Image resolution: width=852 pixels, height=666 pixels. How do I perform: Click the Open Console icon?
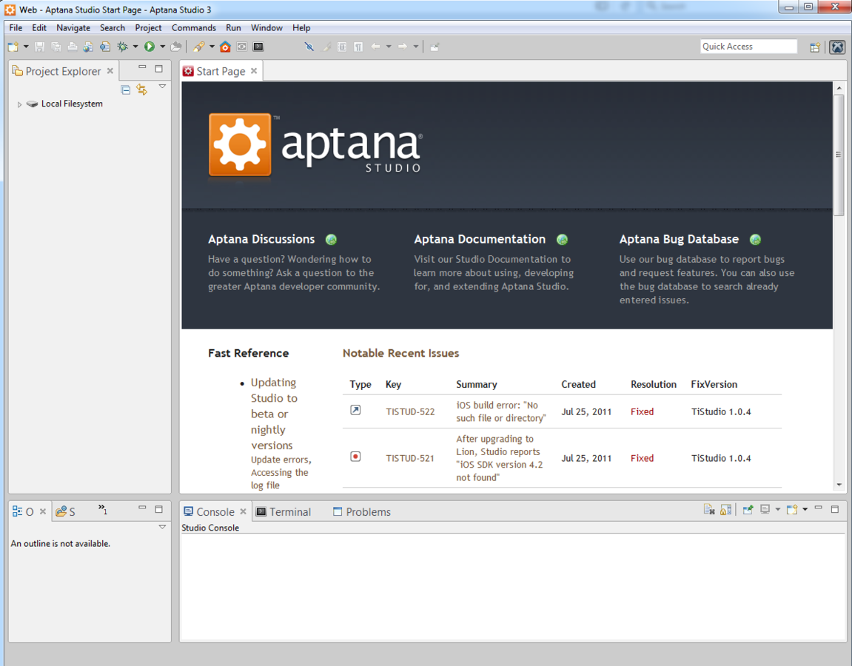pos(792,510)
